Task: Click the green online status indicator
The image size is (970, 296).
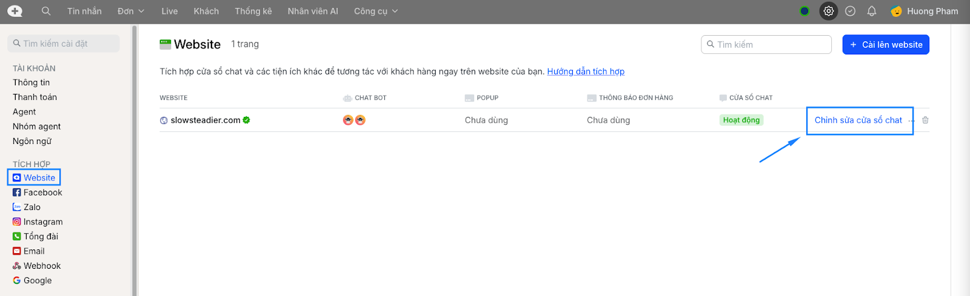Action: pyautogui.click(x=804, y=11)
